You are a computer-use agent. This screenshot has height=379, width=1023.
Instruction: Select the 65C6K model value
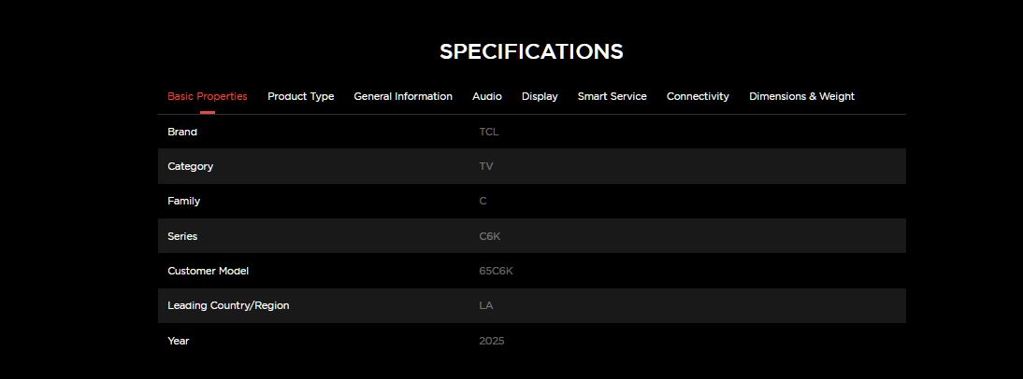click(x=496, y=271)
